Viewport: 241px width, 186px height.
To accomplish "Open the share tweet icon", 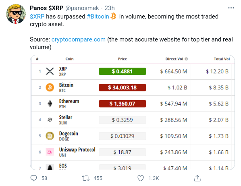I will [197, 178].
